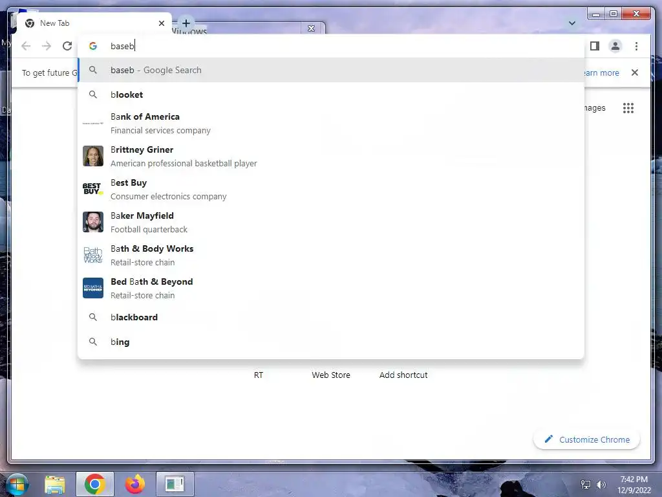Go forward using the forward arrow
The width and height of the screenshot is (662, 497).
47,46
